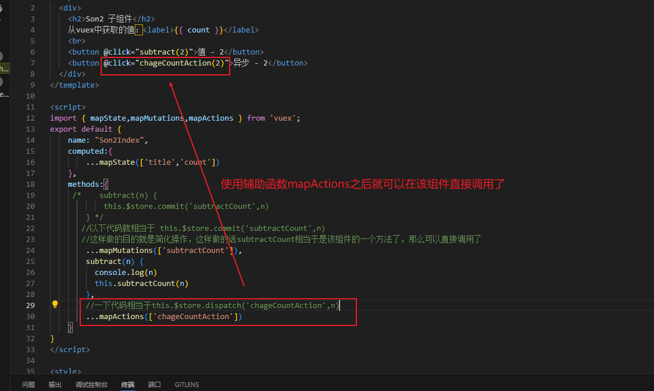Click line number 29 in the gutter
654x391 pixels.
tap(30, 305)
